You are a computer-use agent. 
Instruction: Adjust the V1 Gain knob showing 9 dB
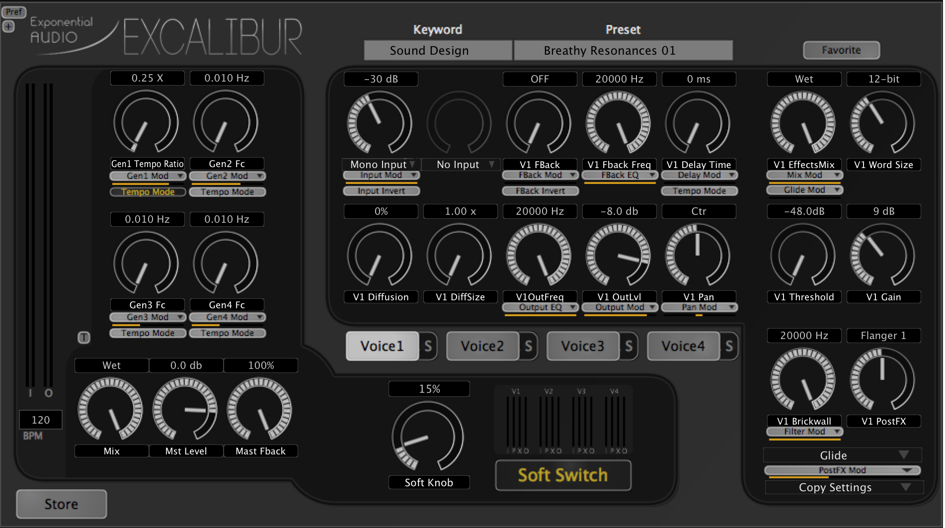(x=883, y=255)
